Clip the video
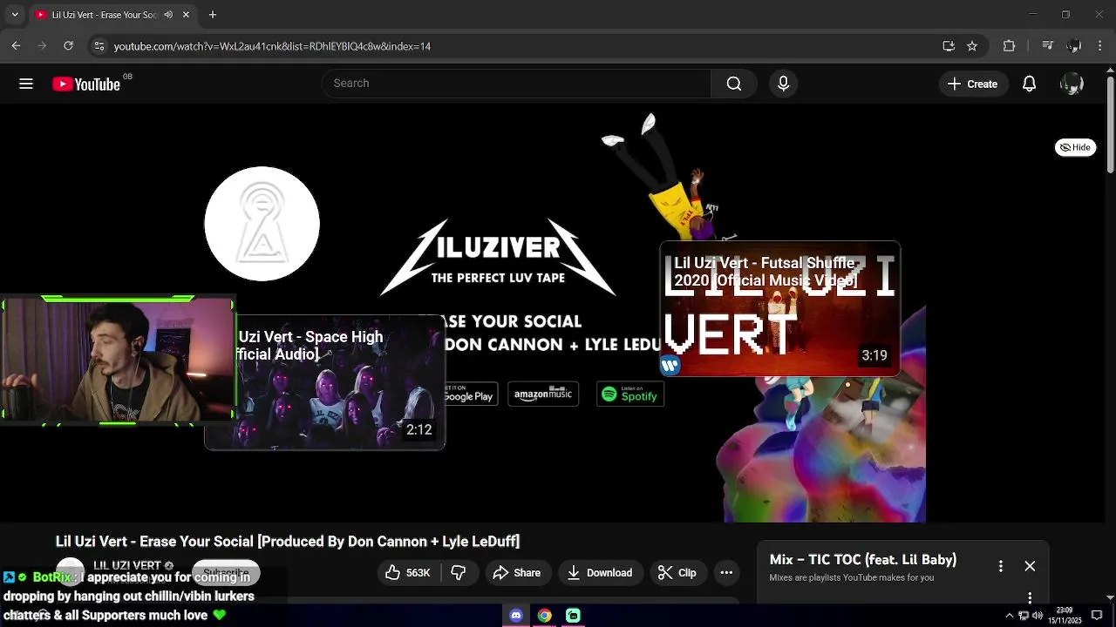1116x627 pixels. point(677,572)
